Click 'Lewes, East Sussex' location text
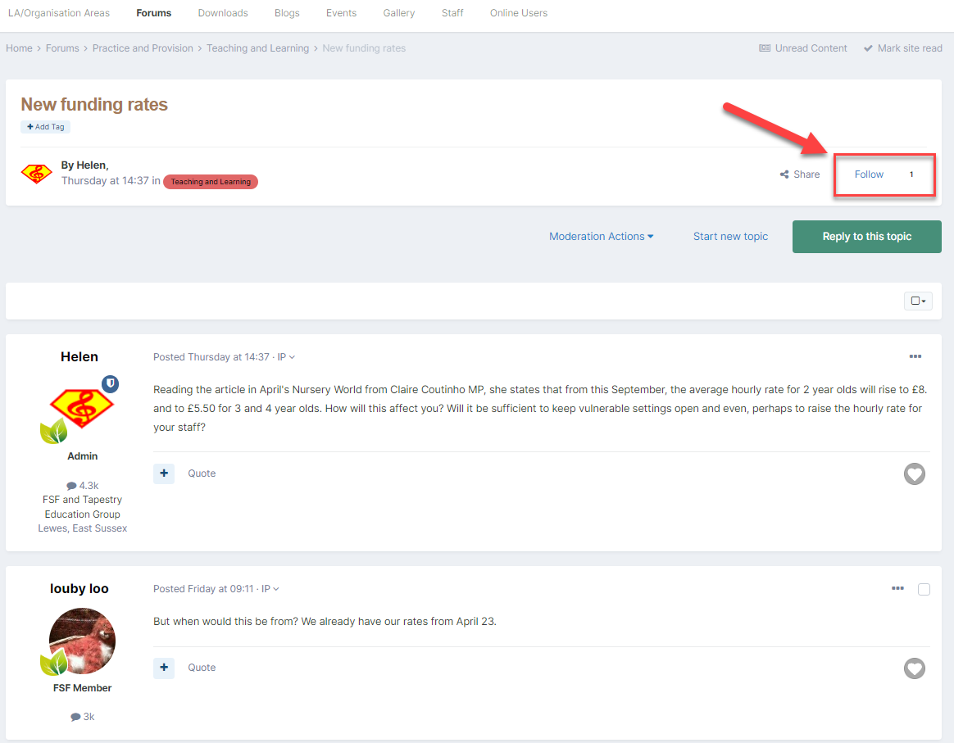 click(x=83, y=528)
